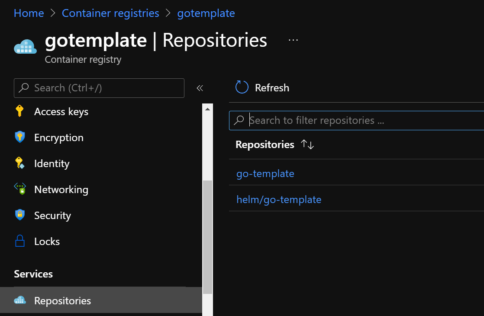The image size is (484, 316).
Task: Open the ellipsis more options menu
Action: (293, 40)
